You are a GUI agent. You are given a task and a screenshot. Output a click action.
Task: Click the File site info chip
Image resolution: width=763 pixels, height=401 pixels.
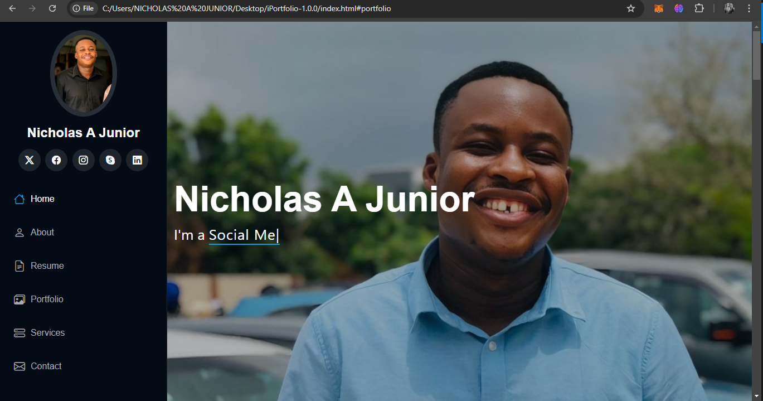coord(83,8)
